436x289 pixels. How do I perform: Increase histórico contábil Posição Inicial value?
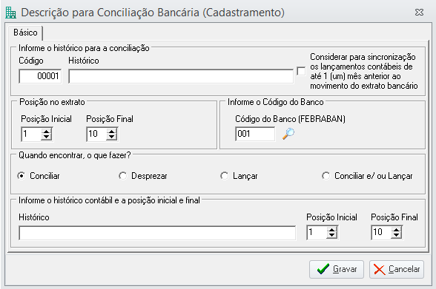tap(331, 229)
